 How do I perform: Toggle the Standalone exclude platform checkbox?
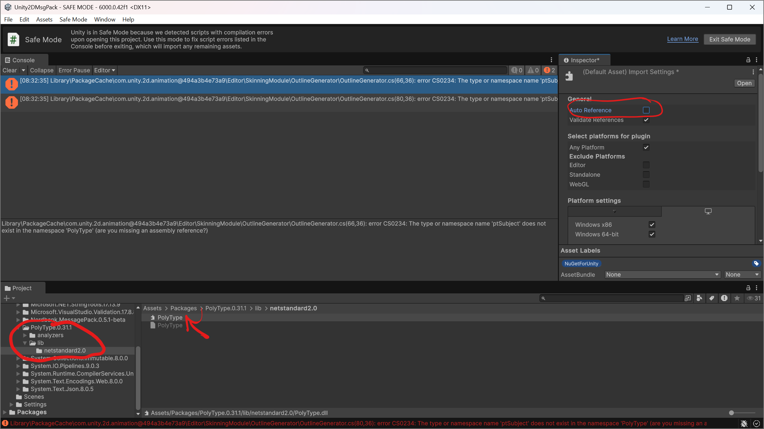point(646,175)
